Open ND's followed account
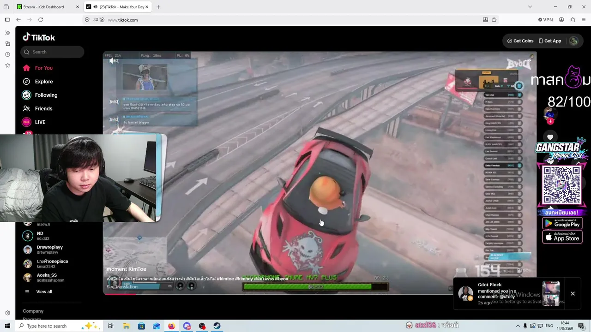 [x=40, y=236]
